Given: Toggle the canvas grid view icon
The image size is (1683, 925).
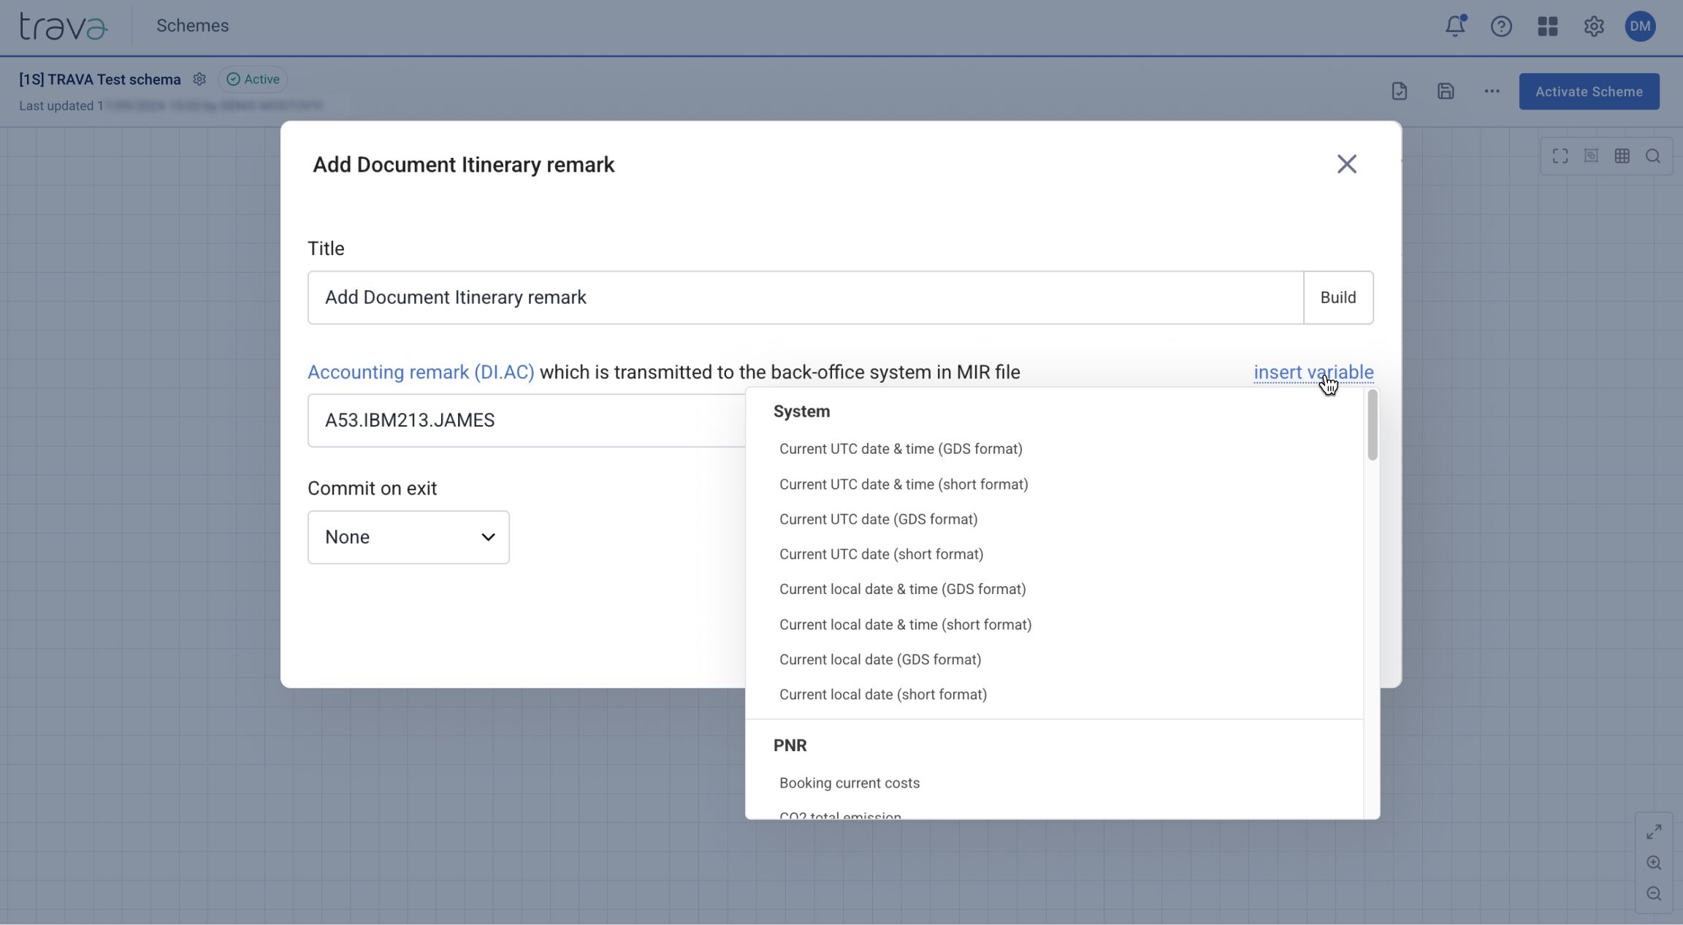Looking at the screenshot, I should [1622, 156].
